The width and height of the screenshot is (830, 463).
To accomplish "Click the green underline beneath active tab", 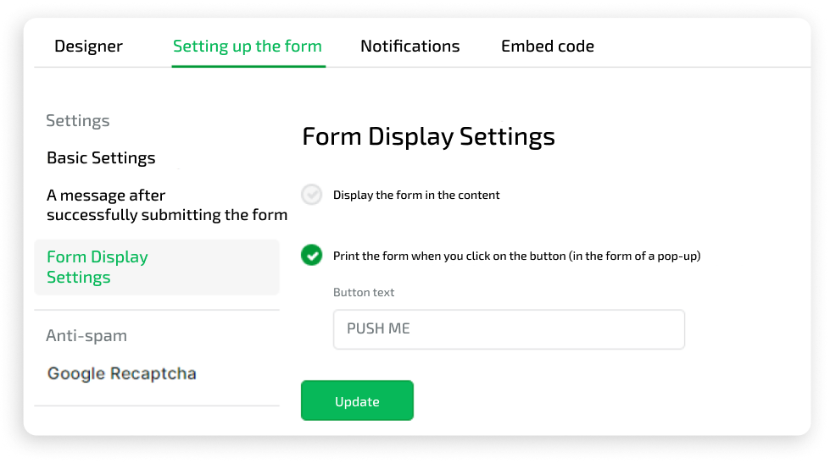I will [248, 65].
